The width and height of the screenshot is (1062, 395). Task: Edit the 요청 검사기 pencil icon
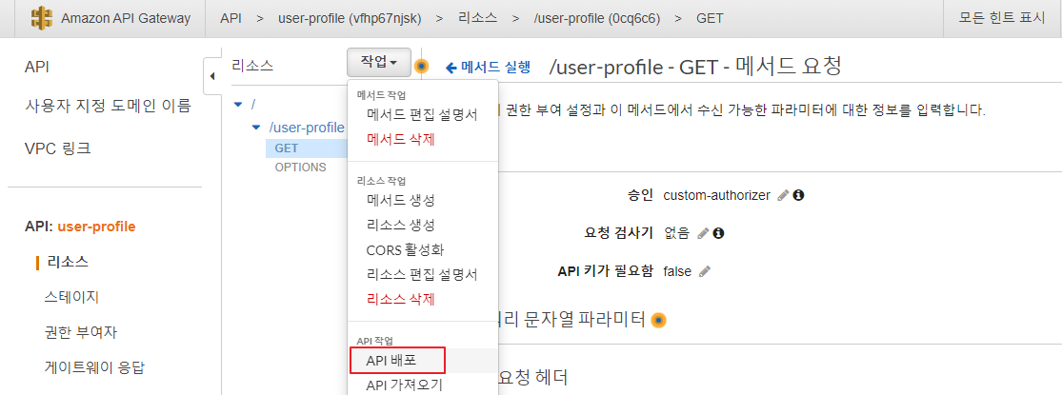pos(703,233)
